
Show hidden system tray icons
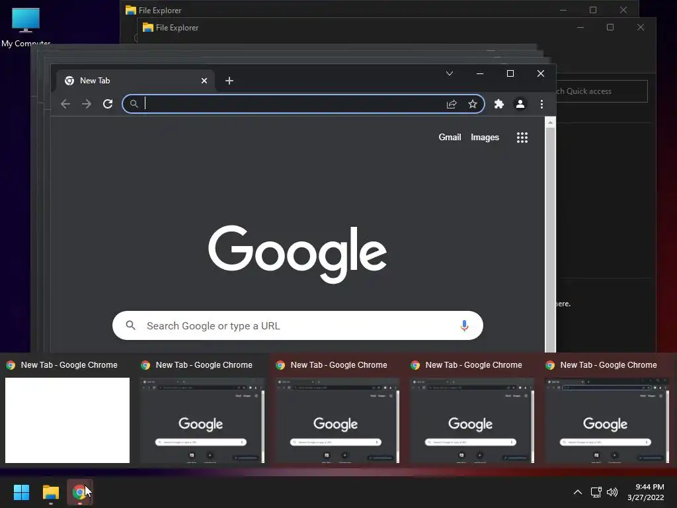coord(578,492)
